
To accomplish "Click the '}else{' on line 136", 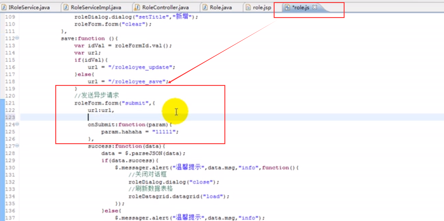I will 111,210.
